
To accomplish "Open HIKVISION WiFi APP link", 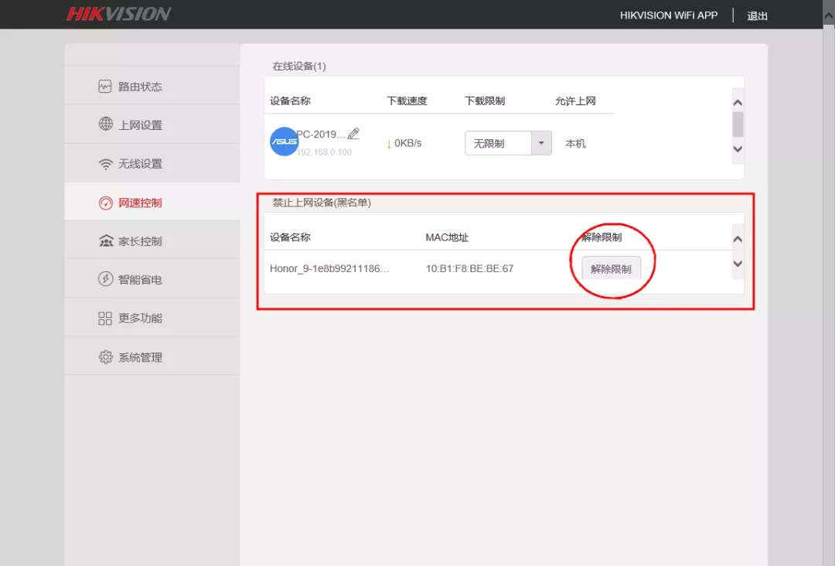I will tap(669, 15).
